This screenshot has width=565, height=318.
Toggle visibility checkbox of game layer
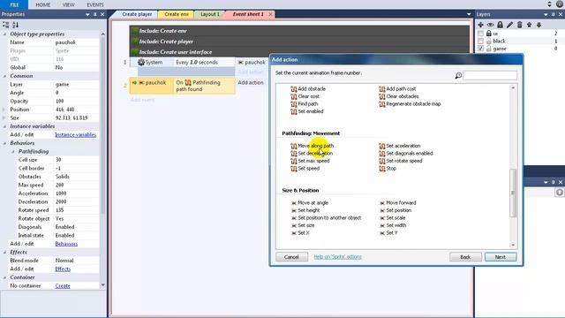pyautogui.click(x=480, y=49)
